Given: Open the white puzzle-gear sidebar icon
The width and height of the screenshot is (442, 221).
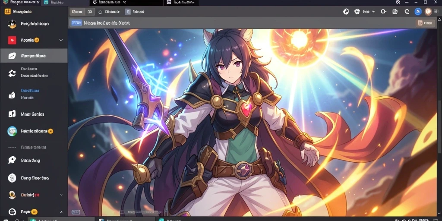Looking at the screenshot, I should [x=12, y=73].
